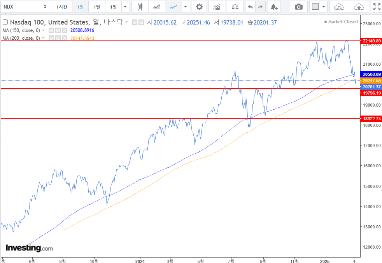Expand MA (200, close, 0) dropdown arrow
Image resolution: width=382 pixels, height=263 pixels.
[x=43, y=38]
